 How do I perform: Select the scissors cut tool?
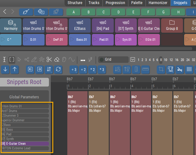click(49, 59)
